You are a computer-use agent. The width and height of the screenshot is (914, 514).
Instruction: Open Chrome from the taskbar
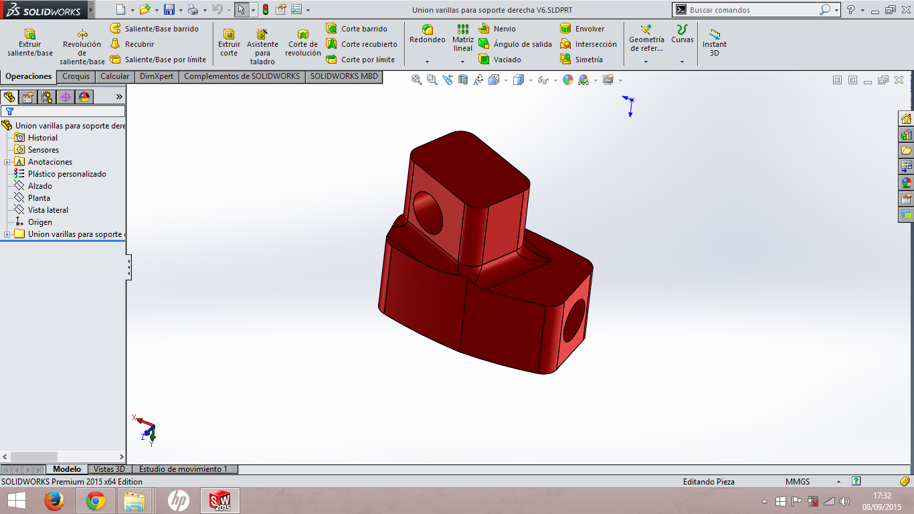[96, 500]
